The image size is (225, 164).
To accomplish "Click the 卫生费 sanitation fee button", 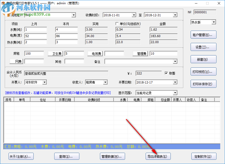I will [x=56, y=53].
